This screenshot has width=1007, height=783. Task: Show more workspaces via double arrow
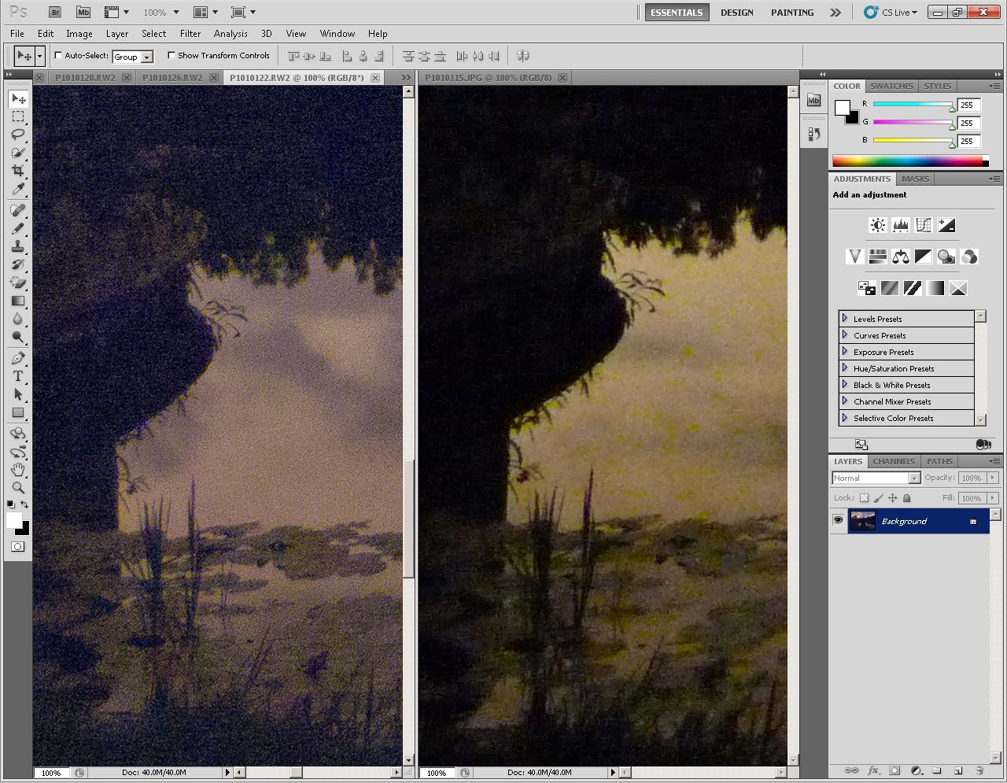[x=835, y=13]
